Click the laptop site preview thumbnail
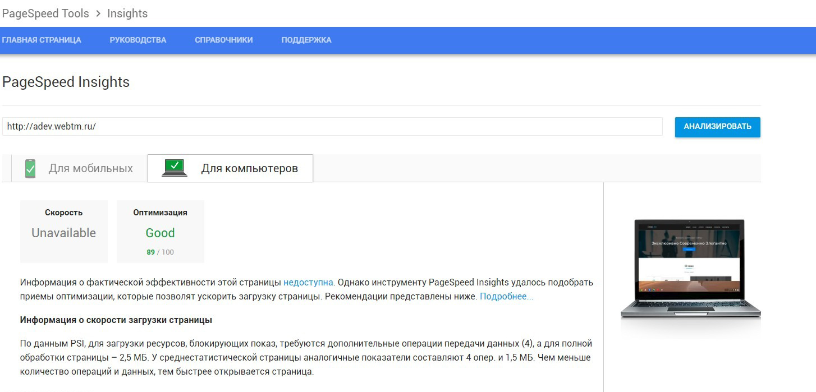 pos(690,269)
